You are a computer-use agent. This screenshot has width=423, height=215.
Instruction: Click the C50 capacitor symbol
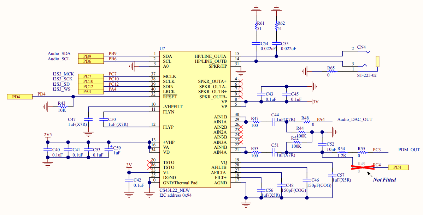(x=104, y=119)
